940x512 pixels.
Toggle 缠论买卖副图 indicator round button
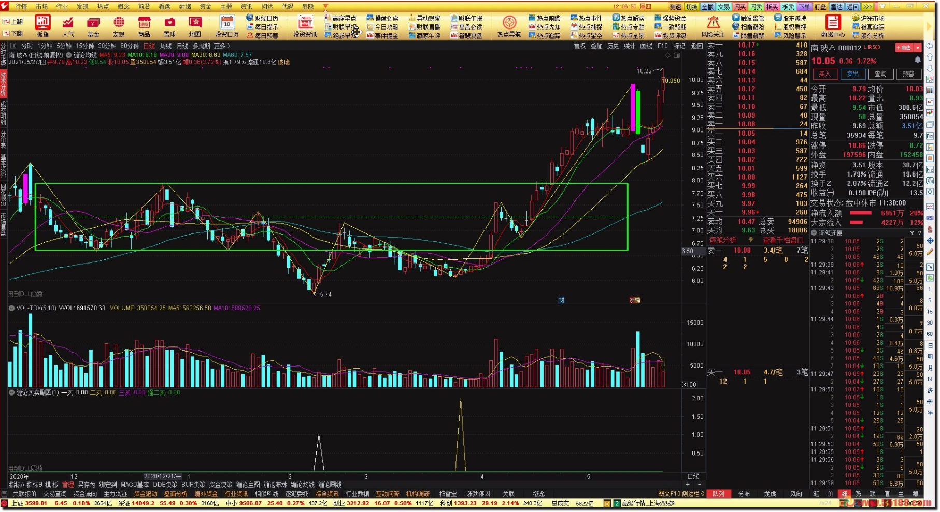click(x=11, y=392)
